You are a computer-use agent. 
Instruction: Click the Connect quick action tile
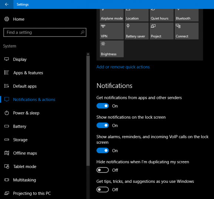[187, 31]
